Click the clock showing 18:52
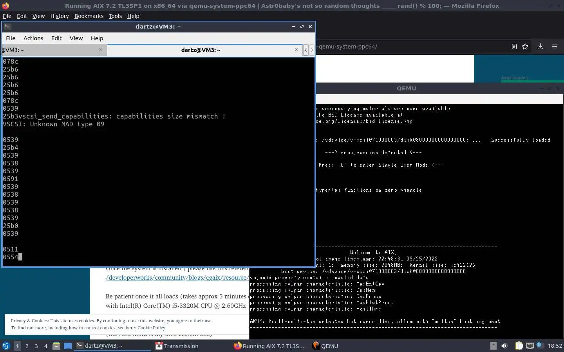The height and width of the screenshot is (352, 564). click(555, 346)
